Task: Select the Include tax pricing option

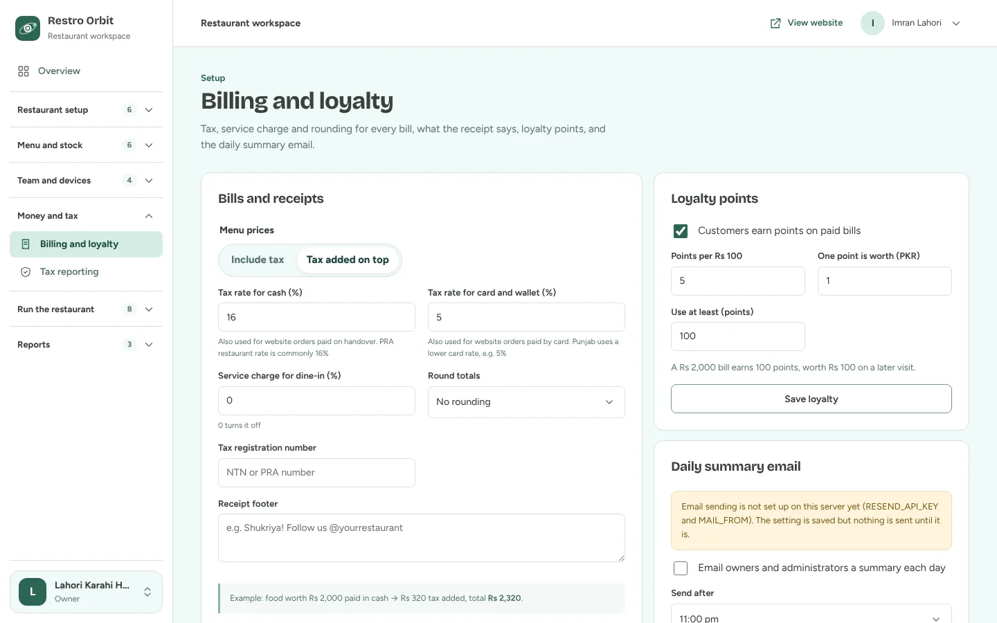Action: 258,260
